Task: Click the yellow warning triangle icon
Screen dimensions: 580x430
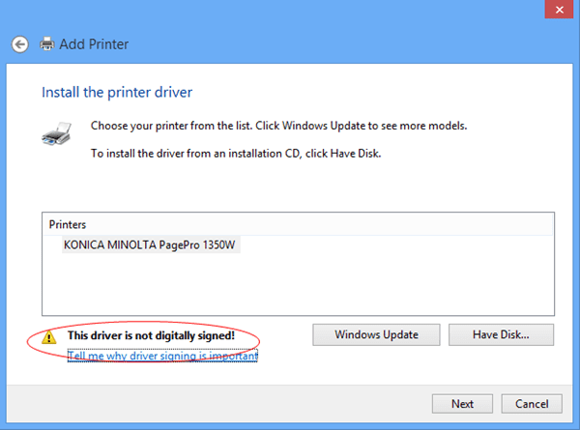Action: pyautogui.click(x=49, y=337)
